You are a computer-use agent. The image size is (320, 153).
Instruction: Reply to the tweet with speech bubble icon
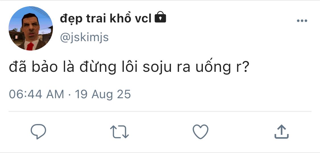pos(38,132)
